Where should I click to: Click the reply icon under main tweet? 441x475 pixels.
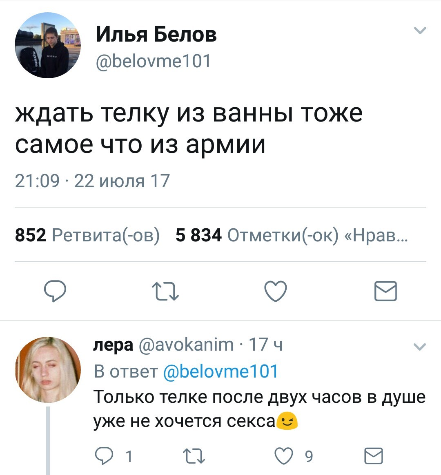pos(55,291)
